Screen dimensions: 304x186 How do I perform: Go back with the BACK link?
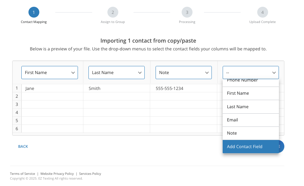pyautogui.click(x=23, y=146)
